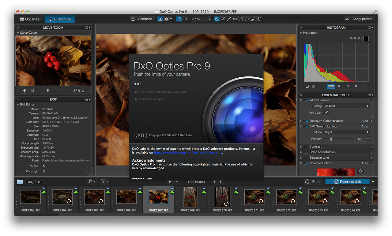Open the Export to disk dropdown arrow

373,182
